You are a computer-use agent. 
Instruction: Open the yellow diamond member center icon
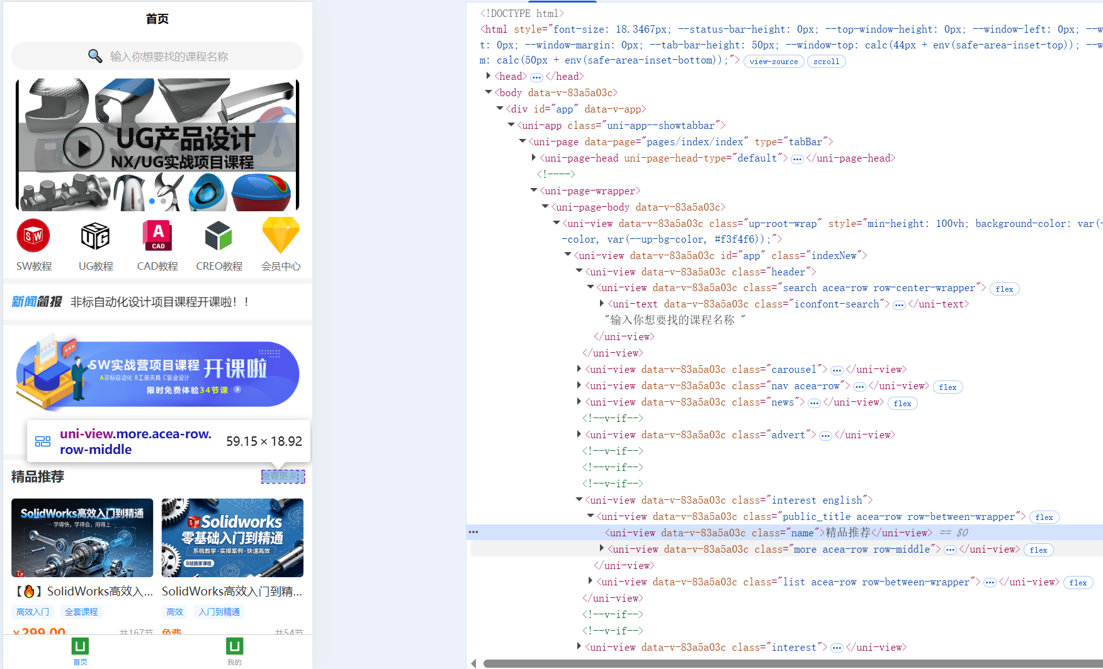(x=281, y=236)
